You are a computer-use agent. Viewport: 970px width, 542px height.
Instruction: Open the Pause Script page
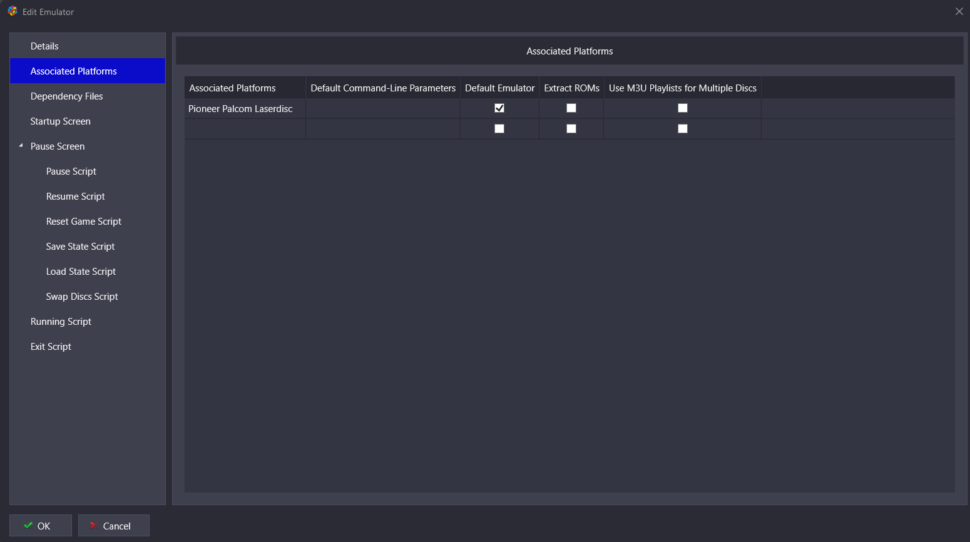pyautogui.click(x=71, y=171)
